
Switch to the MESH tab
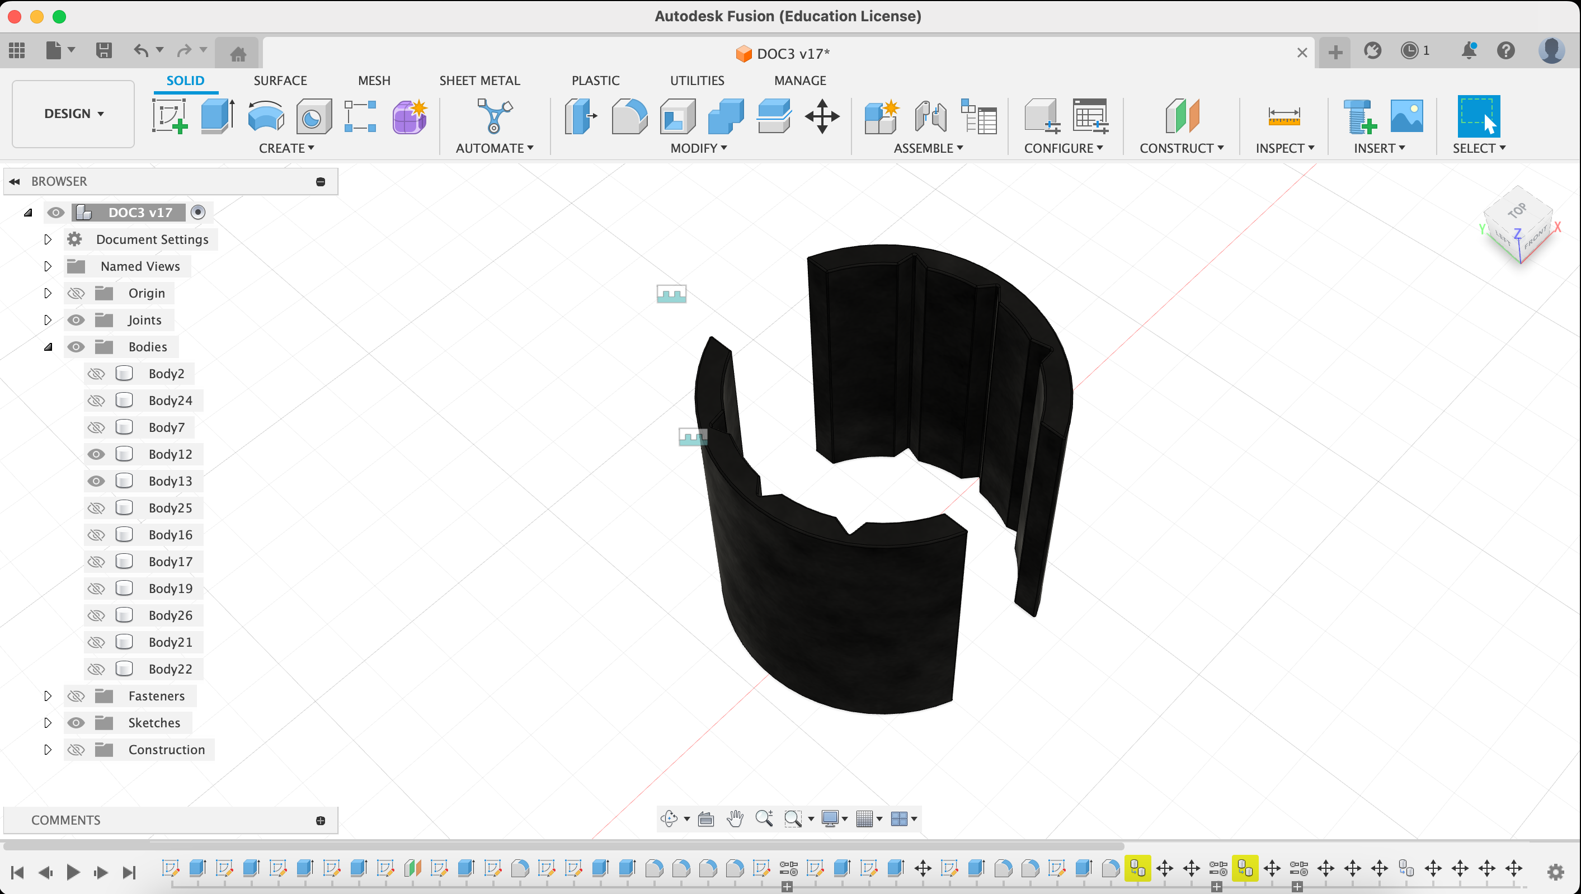(374, 81)
